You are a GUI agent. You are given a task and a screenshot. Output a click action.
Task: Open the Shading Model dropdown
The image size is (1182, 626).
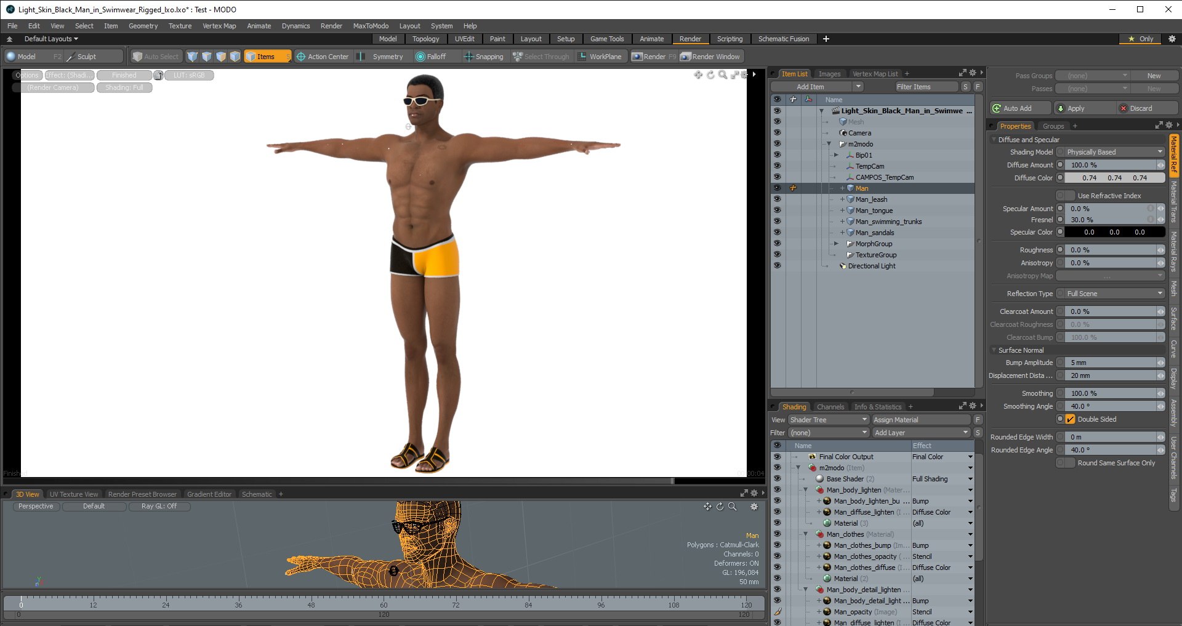click(x=1115, y=152)
